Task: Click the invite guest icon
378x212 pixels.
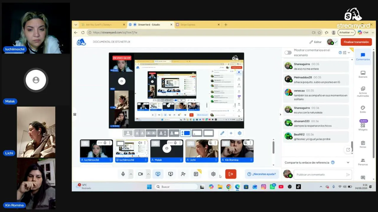Action: (183, 174)
